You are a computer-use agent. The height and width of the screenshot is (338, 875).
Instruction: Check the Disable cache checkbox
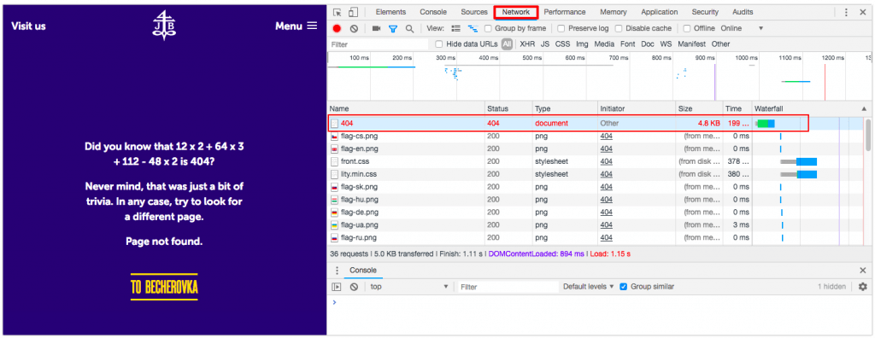click(x=619, y=28)
